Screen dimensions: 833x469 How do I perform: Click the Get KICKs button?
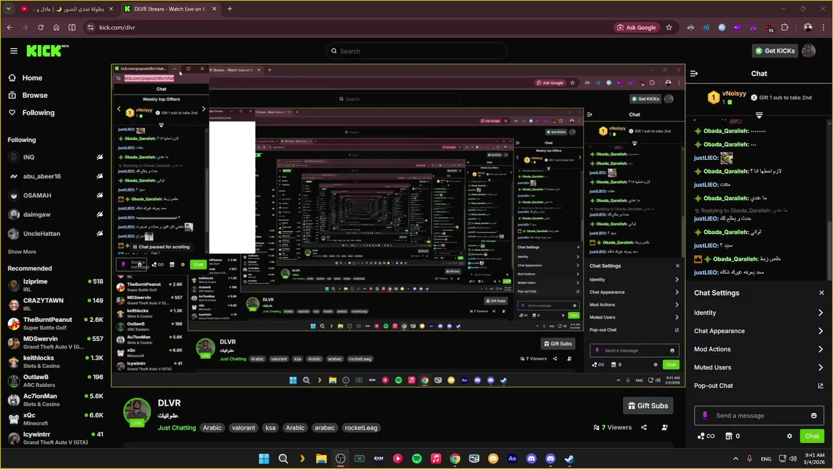774,51
